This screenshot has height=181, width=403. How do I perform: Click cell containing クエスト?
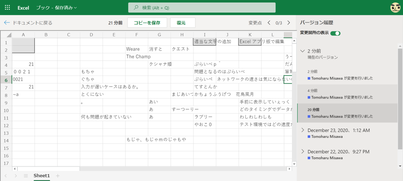(x=182, y=49)
